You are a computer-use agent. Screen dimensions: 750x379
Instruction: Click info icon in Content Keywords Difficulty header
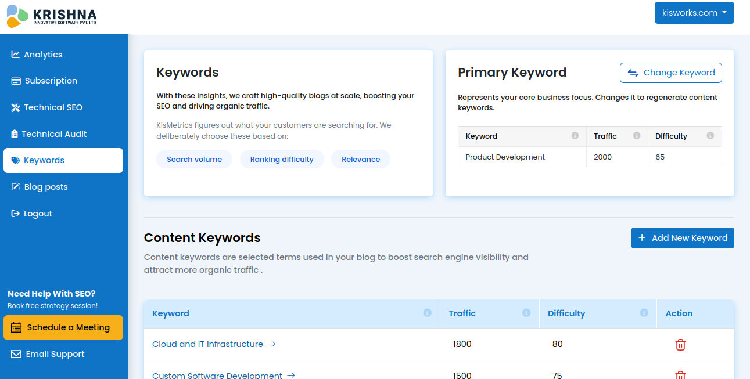[644, 313]
